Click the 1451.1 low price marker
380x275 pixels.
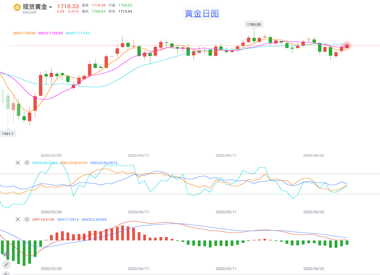8,134
